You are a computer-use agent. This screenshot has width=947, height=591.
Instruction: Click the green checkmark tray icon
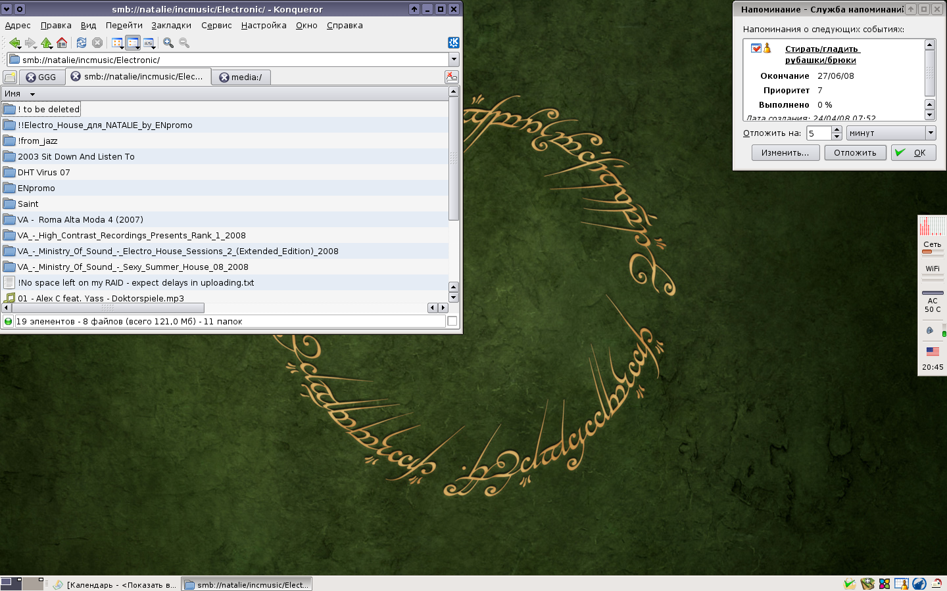pyautogui.click(x=850, y=584)
